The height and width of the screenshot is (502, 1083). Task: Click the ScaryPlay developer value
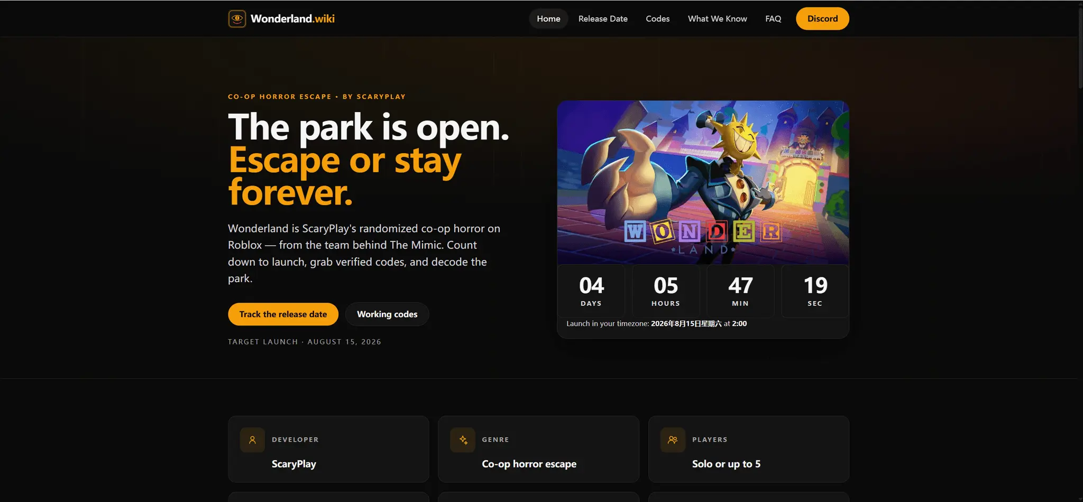click(x=294, y=464)
